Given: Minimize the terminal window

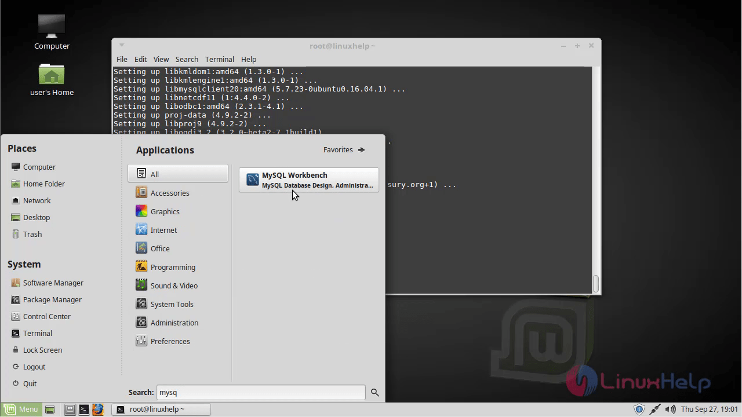Looking at the screenshot, I should click(563, 46).
